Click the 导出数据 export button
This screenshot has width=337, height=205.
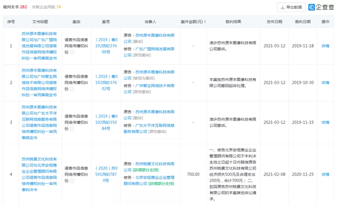pyautogui.click(x=291, y=7)
